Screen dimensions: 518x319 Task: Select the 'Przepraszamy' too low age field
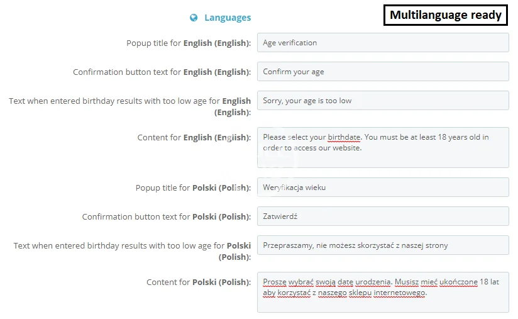382,245
